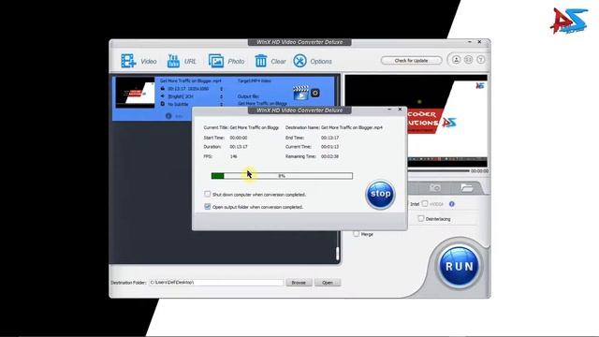599x337 pixels.
Task: Click Check for Update button
Action: [x=411, y=60]
